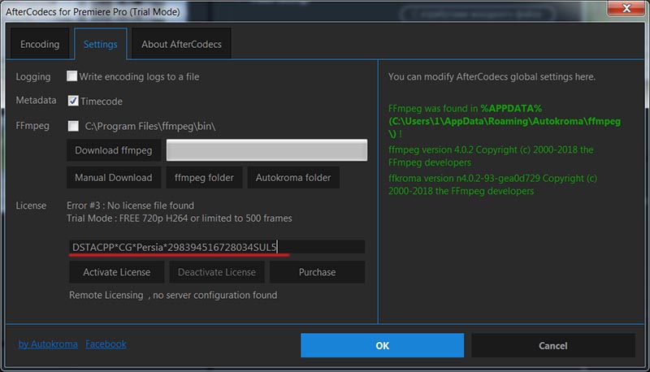The image size is (650, 372).
Task: Open the by Autokroma link
Action: 48,344
